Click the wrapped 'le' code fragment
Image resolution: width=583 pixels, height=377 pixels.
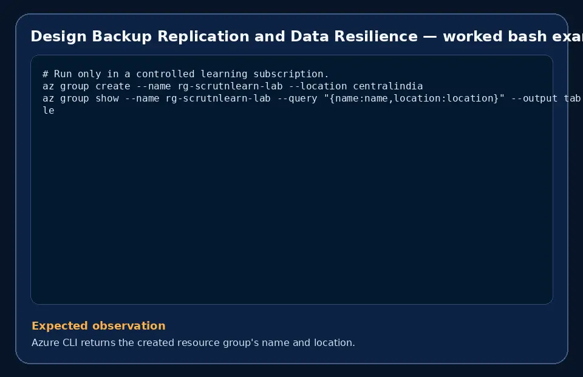click(x=49, y=111)
